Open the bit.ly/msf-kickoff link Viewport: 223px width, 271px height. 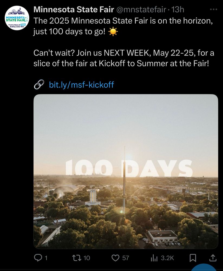pos(81,85)
